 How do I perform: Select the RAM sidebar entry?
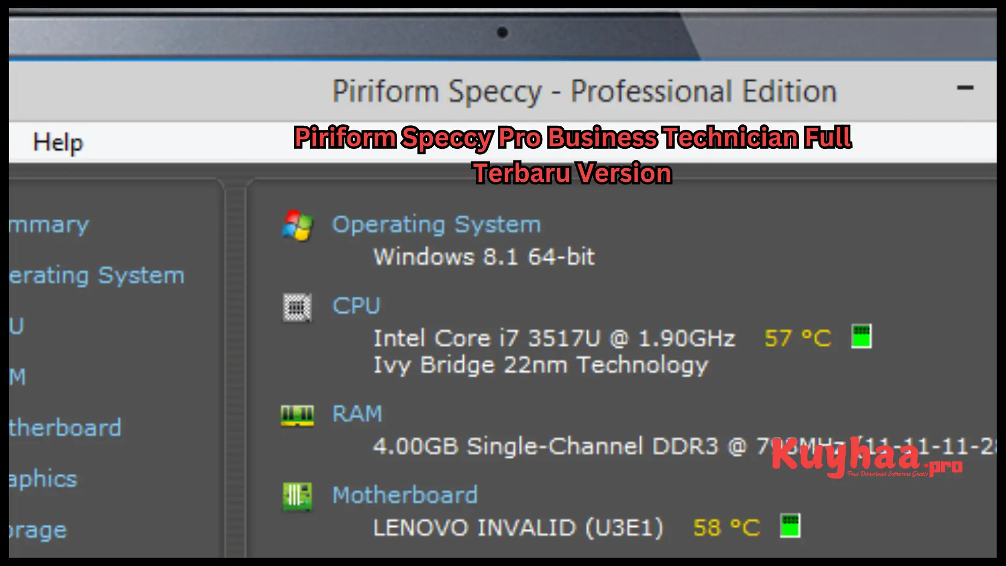click(x=17, y=377)
